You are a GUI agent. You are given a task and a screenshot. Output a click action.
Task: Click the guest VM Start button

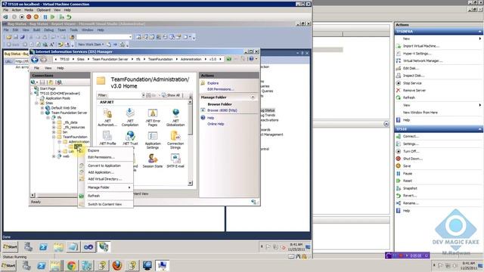pyautogui.click(x=10, y=247)
